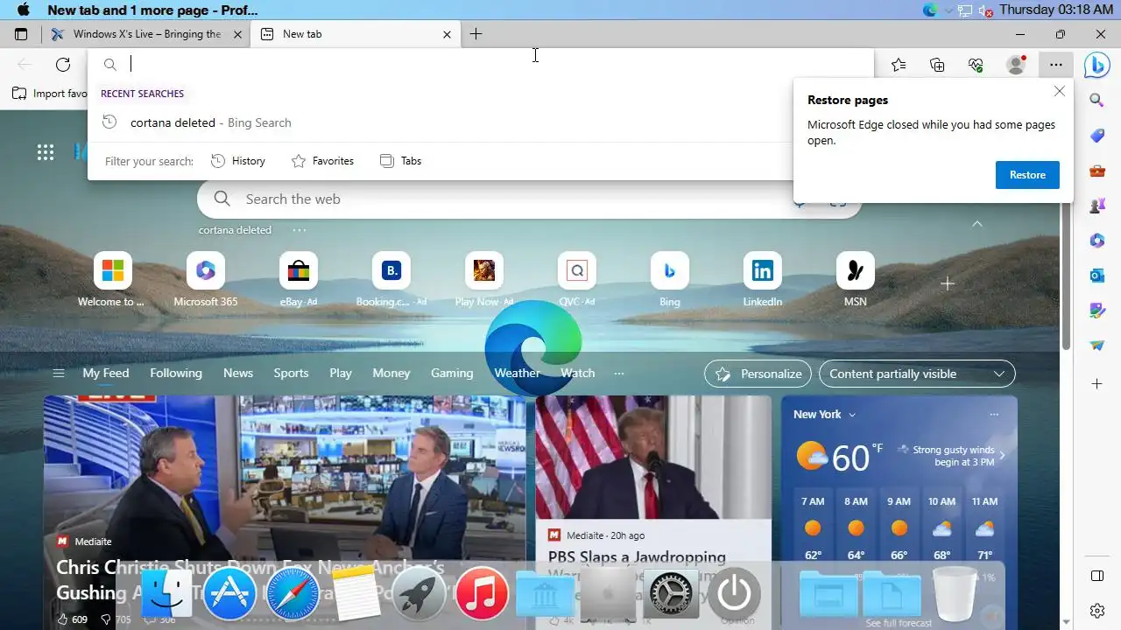The width and height of the screenshot is (1121, 630).
Task: Open Booking.com quick link tile
Action: click(391, 280)
